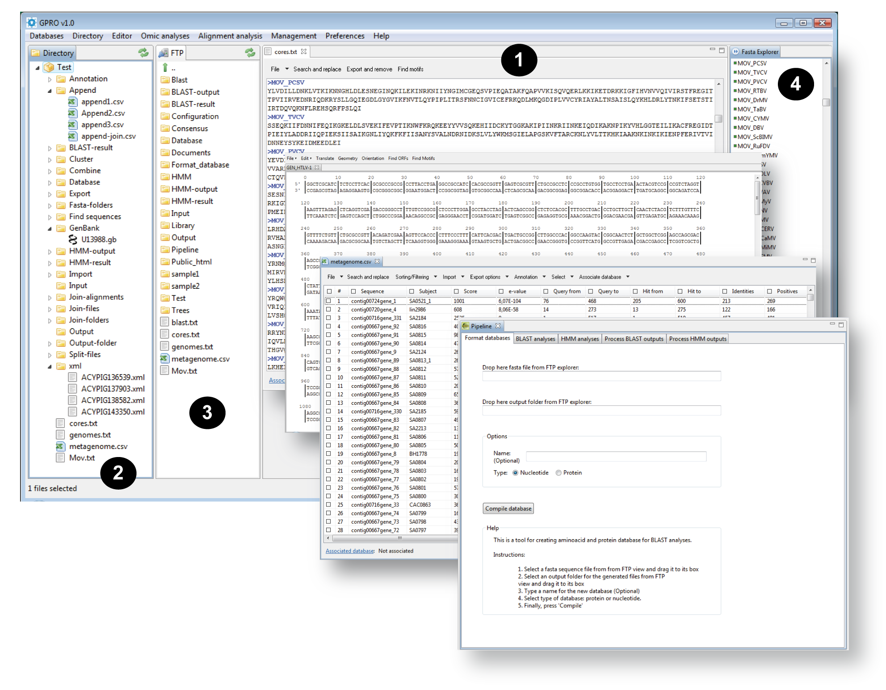Image resolution: width=886 pixels, height=690 pixels.
Task: Close the cores.txt editor tab
Action: [304, 52]
